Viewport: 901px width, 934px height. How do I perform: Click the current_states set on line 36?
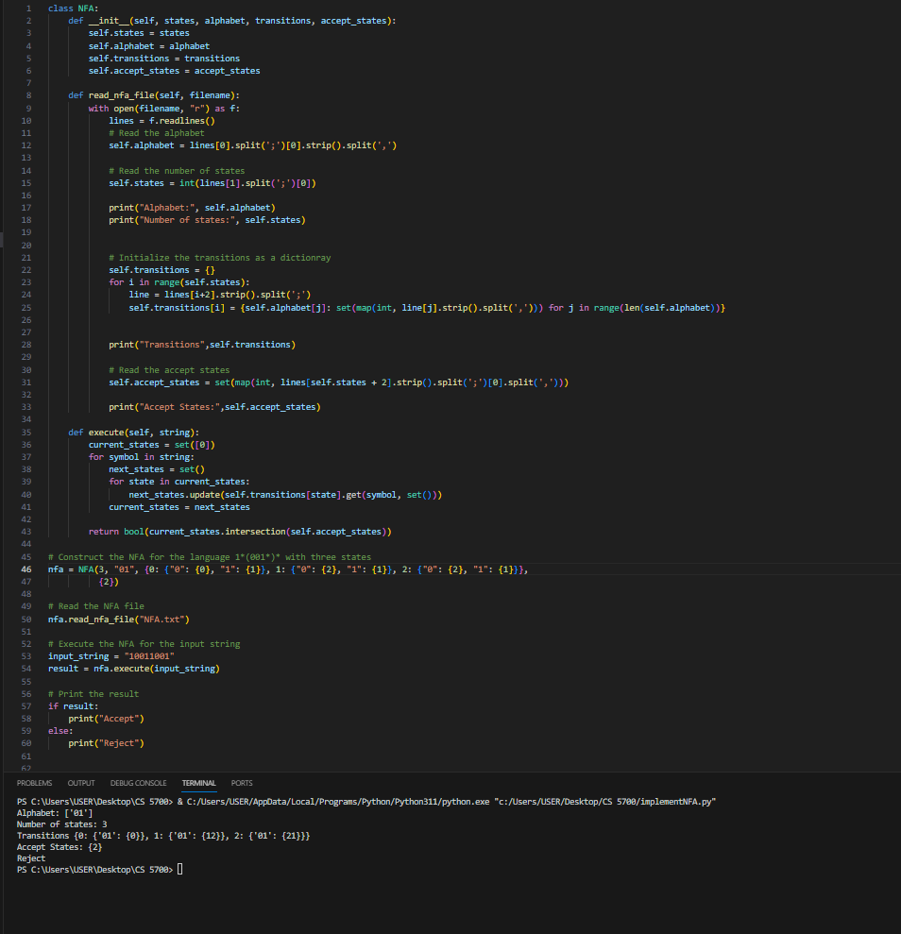(x=123, y=444)
